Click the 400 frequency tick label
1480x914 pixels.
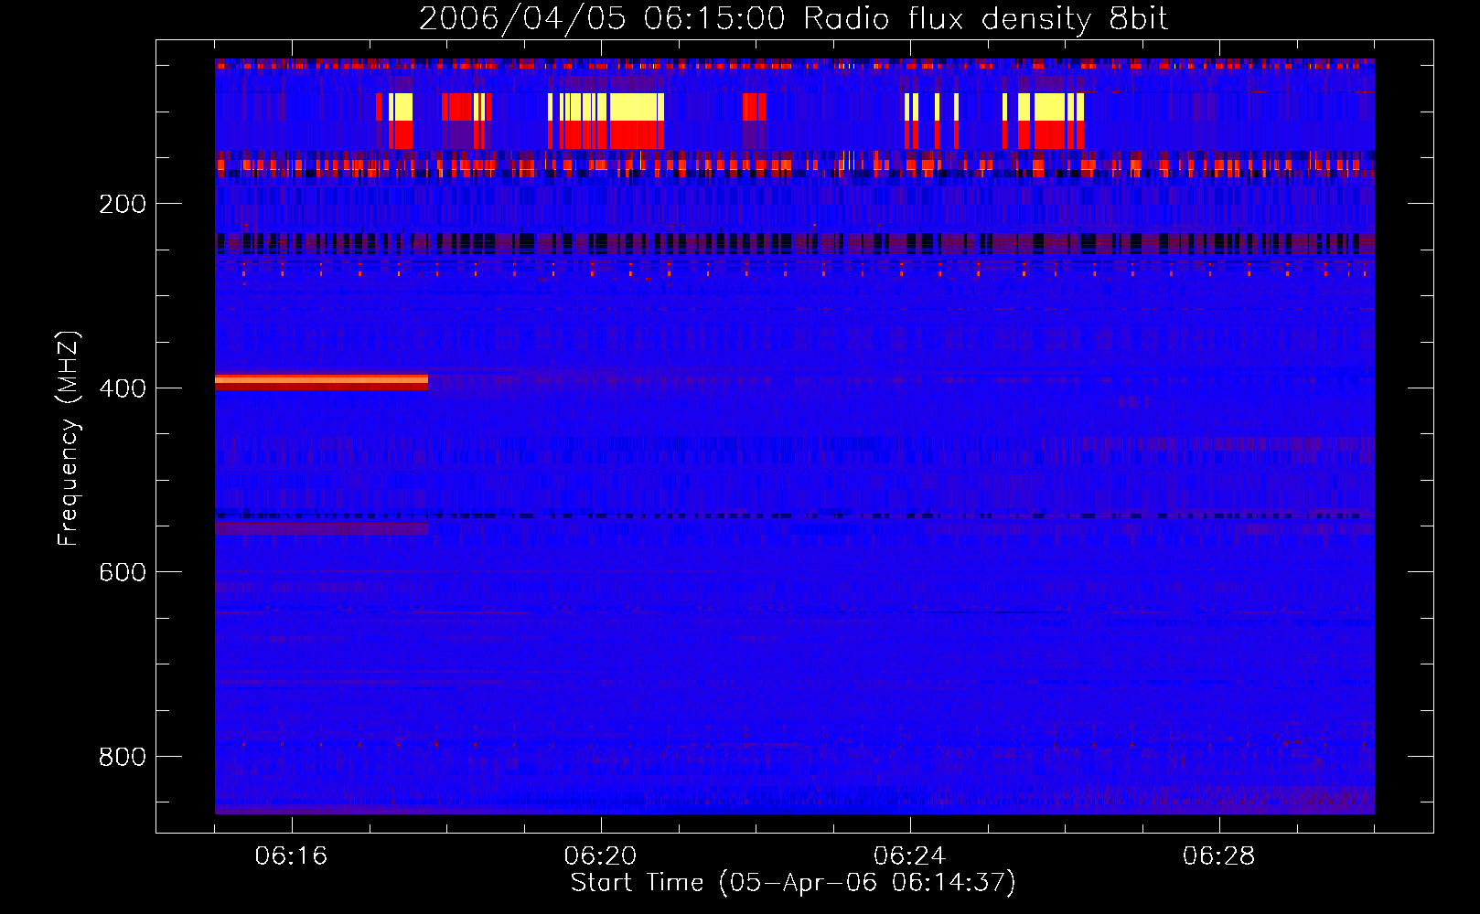click(x=123, y=388)
